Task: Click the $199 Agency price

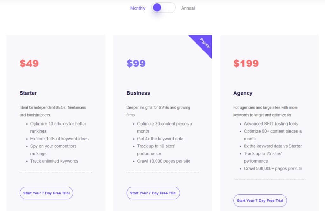Action: click(x=246, y=63)
